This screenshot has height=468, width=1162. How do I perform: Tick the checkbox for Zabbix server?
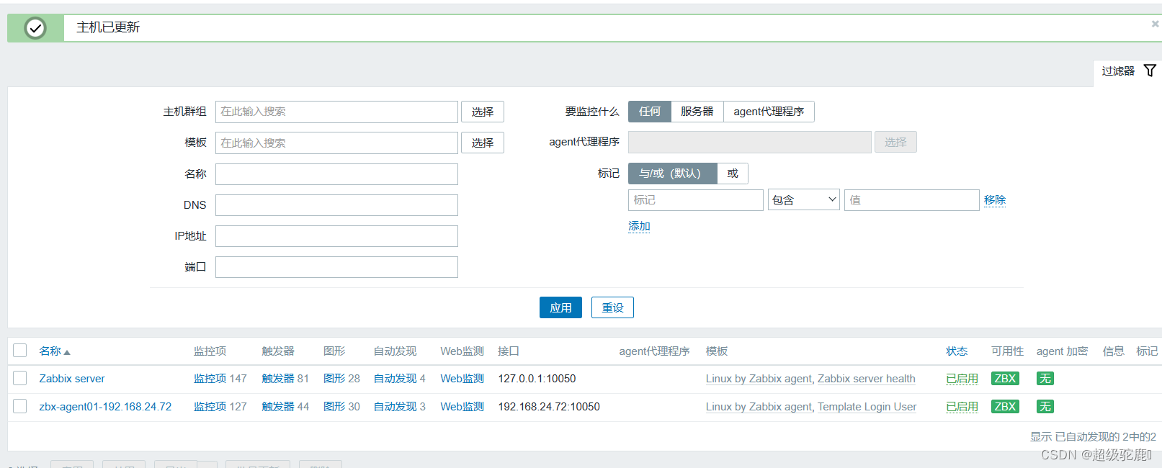tap(20, 378)
